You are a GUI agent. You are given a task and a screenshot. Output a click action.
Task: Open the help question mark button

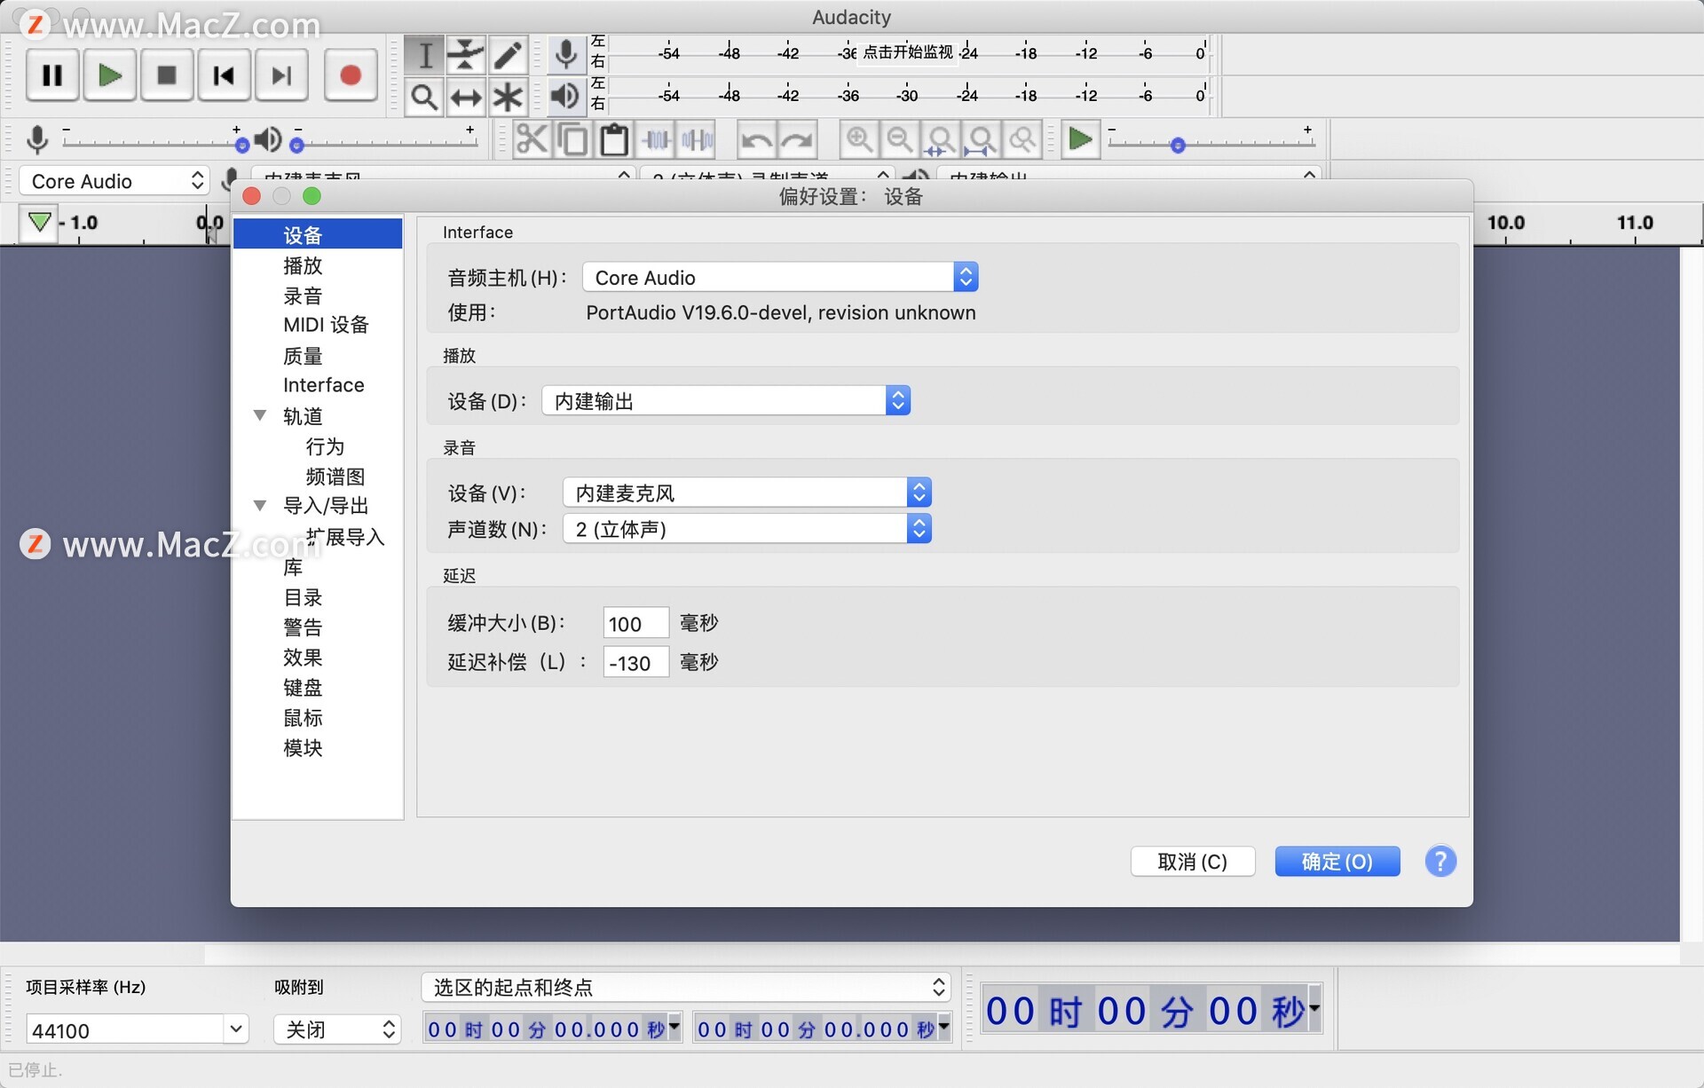1440,861
